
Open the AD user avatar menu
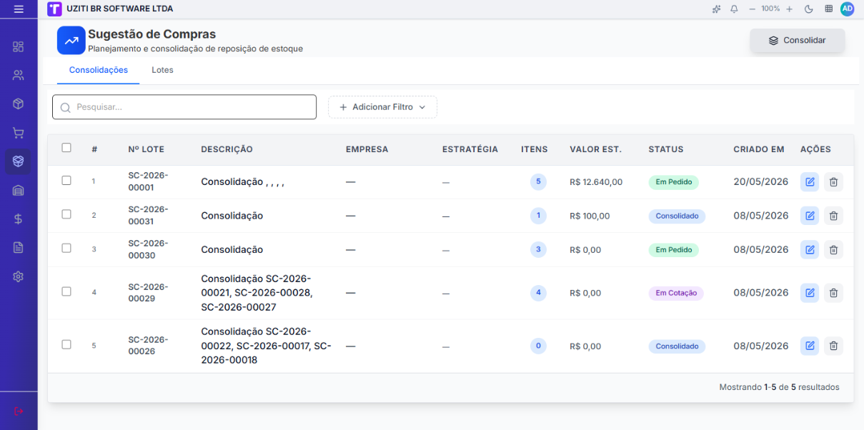[x=848, y=9]
